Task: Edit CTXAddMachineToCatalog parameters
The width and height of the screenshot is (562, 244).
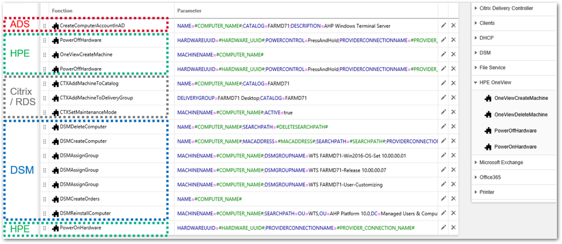Action: pos(443,83)
